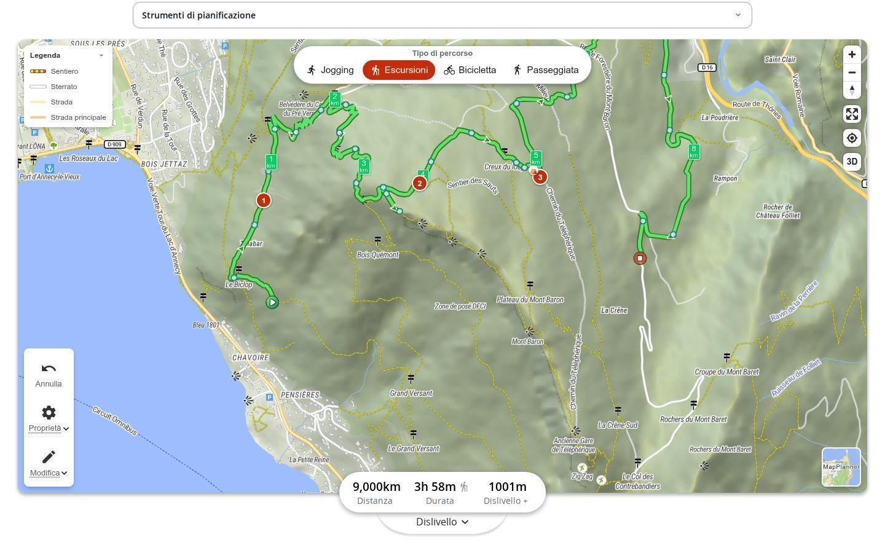Select waypoint 1 marker
This screenshot has width=885, height=553.
(x=263, y=200)
